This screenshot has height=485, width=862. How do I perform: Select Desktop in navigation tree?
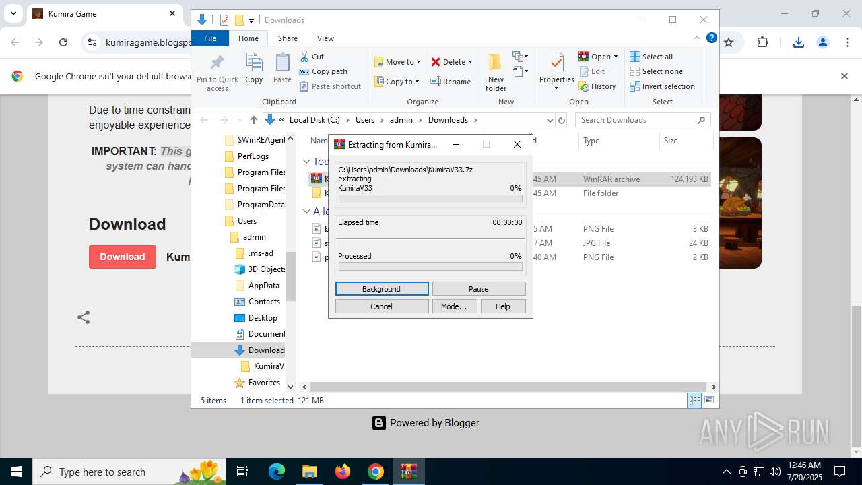(x=263, y=318)
